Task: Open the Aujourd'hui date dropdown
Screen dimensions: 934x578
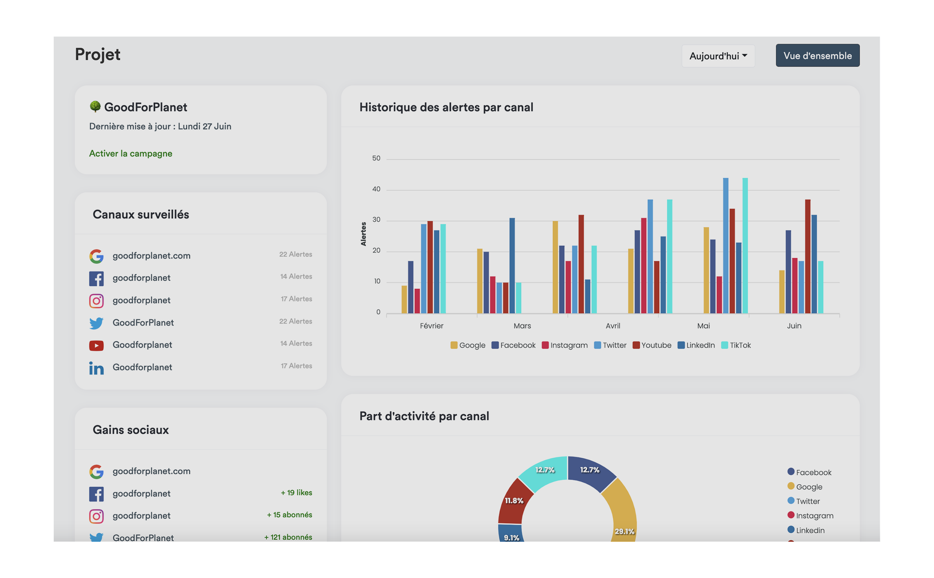Action: 718,56
